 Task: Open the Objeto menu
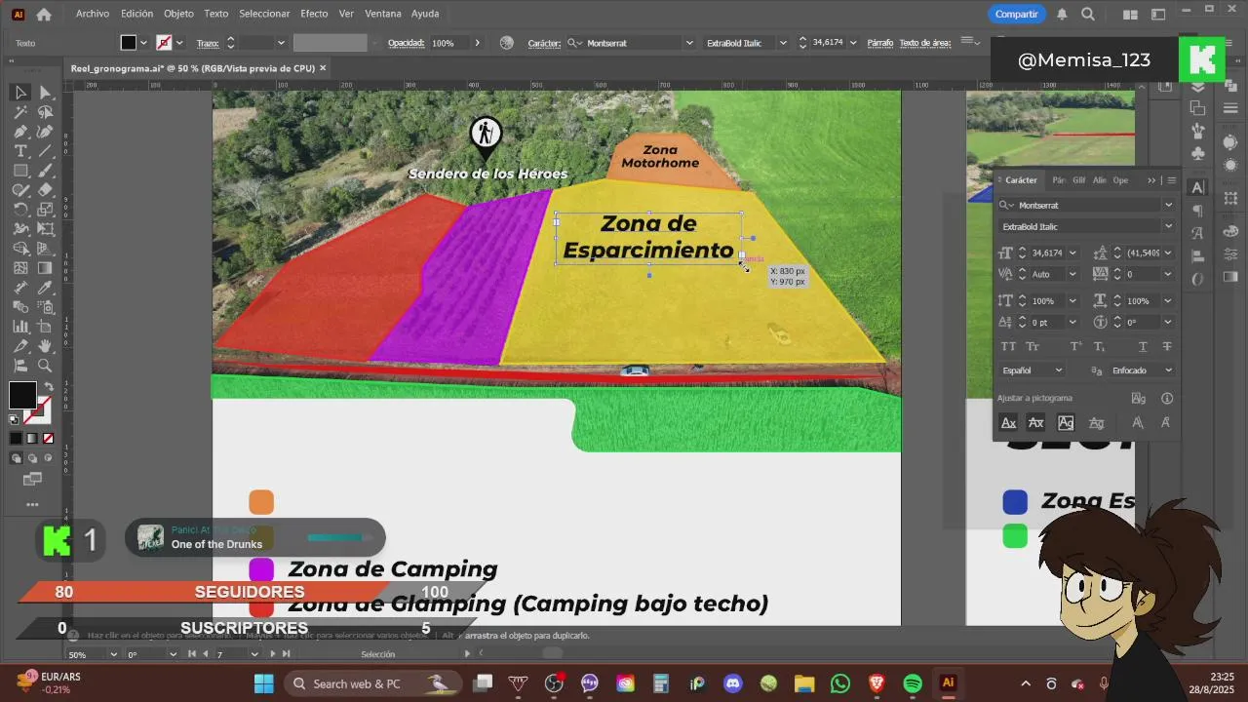[x=178, y=14]
